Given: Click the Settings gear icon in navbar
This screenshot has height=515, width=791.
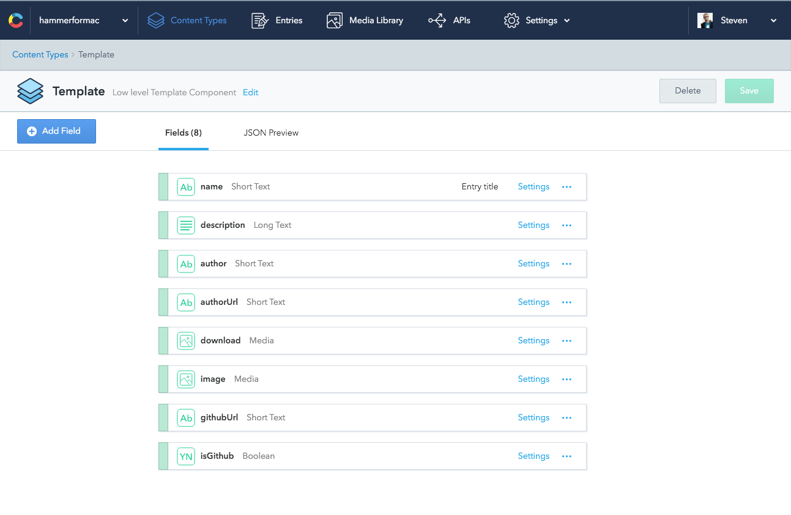Looking at the screenshot, I should tap(511, 20).
